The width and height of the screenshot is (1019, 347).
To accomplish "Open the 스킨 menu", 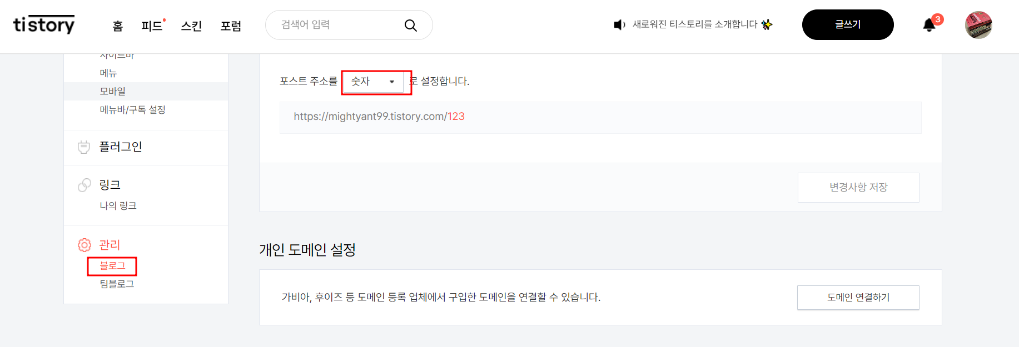I will point(191,26).
